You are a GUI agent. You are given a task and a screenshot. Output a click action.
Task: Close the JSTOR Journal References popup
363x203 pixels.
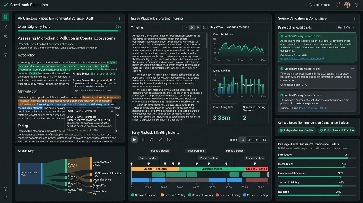coord(112,111)
